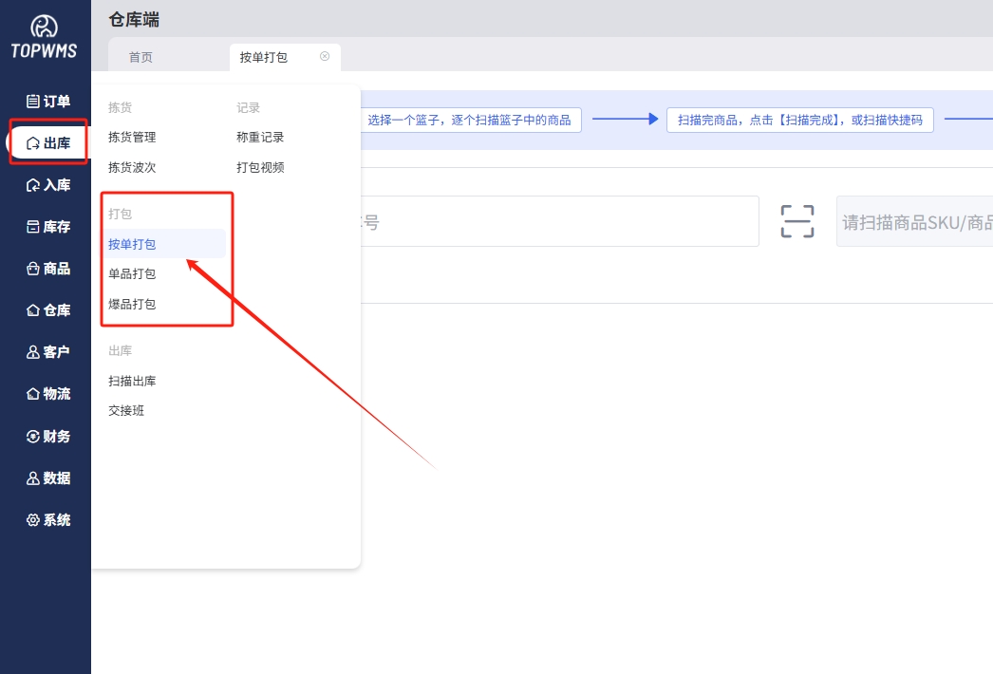Image resolution: width=993 pixels, height=674 pixels.
Task: Select 出库 in the sidebar
Action: [x=48, y=143]
